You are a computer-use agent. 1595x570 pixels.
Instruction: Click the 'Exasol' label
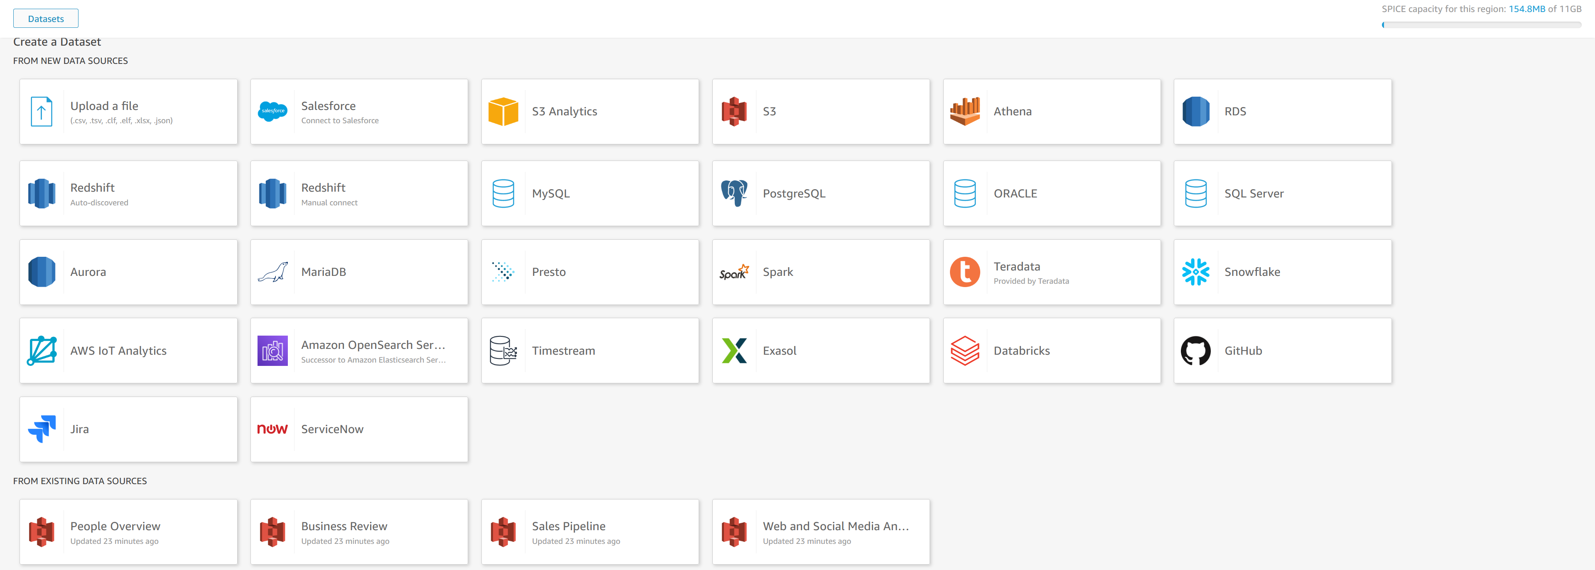coord(780,351)
